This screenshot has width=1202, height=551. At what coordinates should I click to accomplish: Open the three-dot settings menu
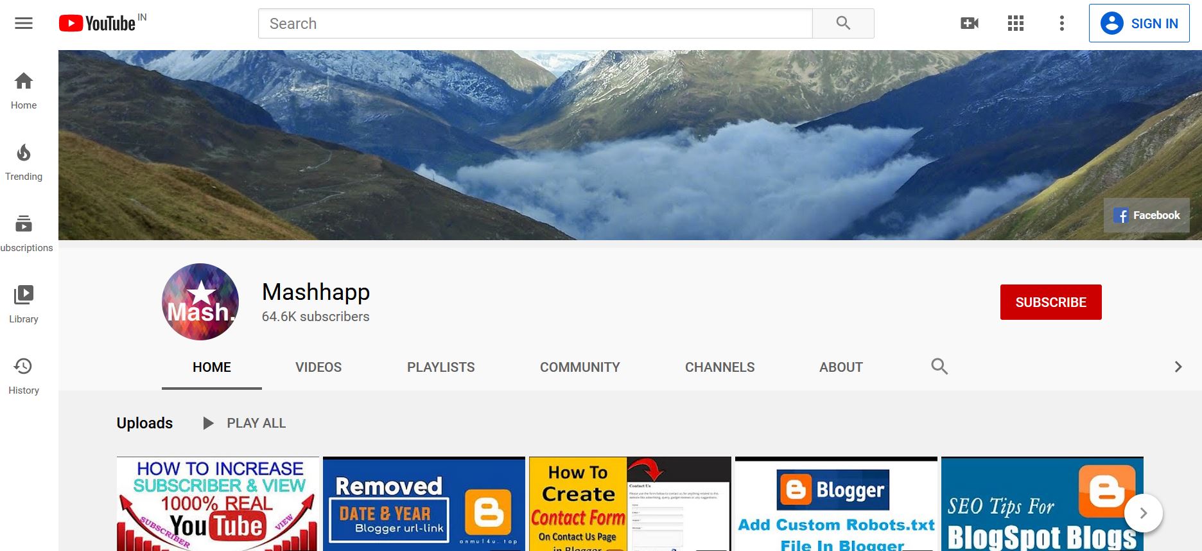click(1061, 24)
